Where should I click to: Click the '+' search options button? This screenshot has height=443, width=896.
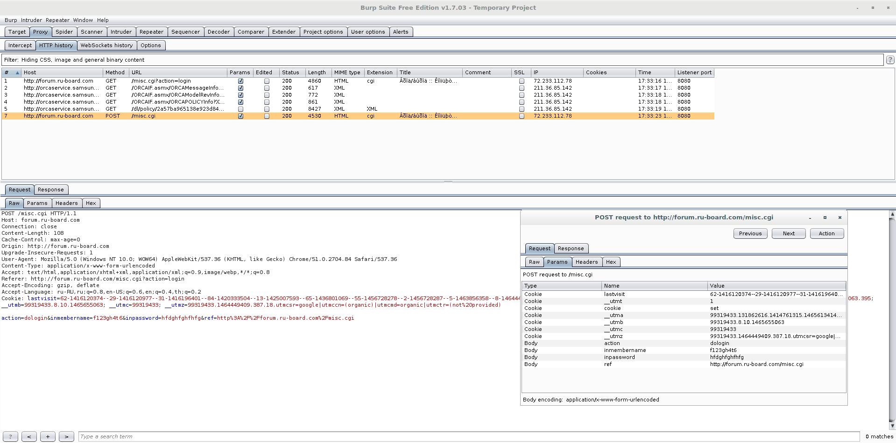48,436
